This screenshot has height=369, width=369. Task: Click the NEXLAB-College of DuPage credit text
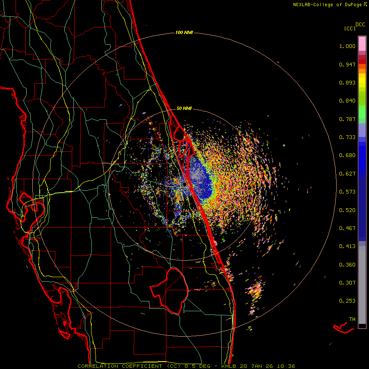pos(330,5)
